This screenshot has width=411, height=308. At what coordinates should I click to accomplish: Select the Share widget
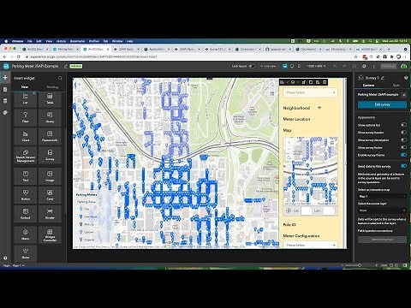click(26, 253)
